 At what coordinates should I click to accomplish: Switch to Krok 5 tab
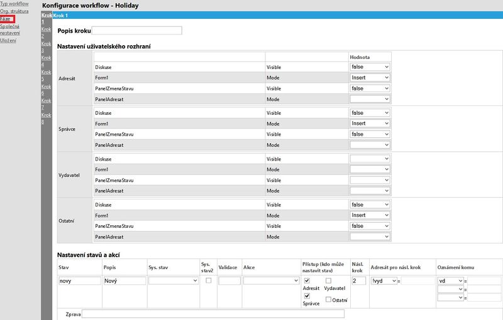click(x=46, y=75)
